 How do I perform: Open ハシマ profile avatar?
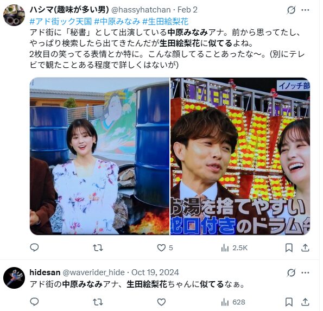pyautogui.click(x=14, y=15)
